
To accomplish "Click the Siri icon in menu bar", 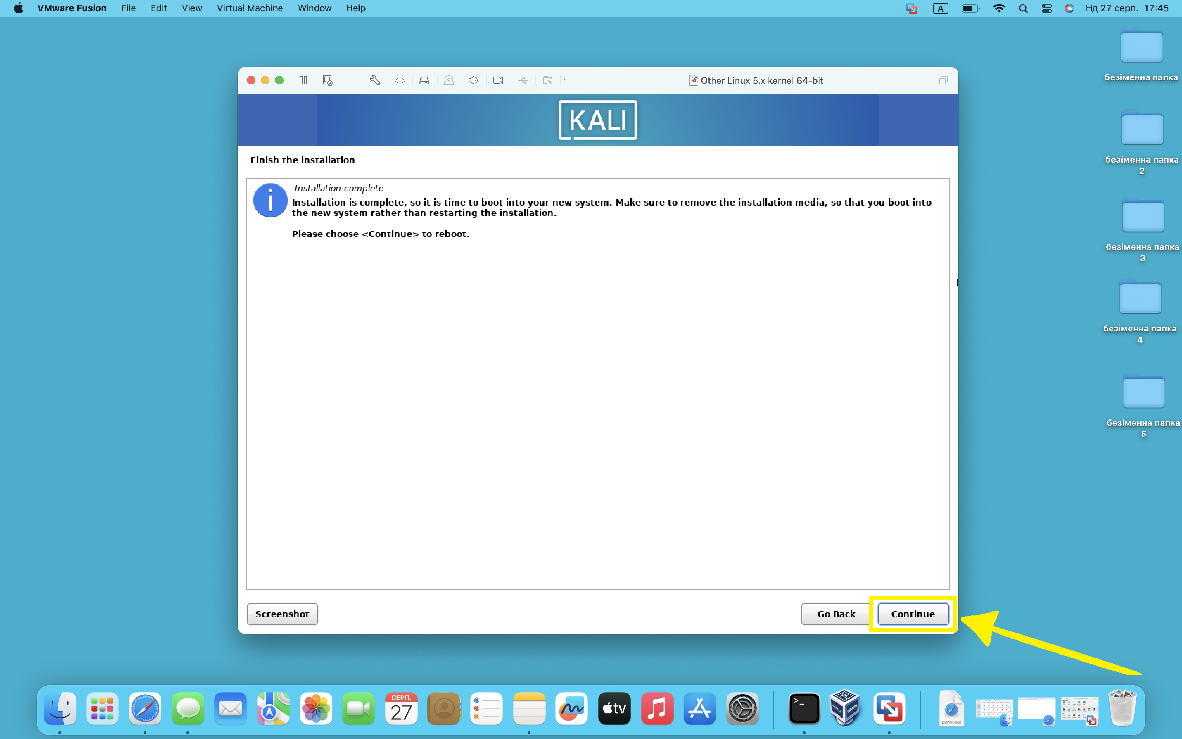I will tap(1069, 8).
